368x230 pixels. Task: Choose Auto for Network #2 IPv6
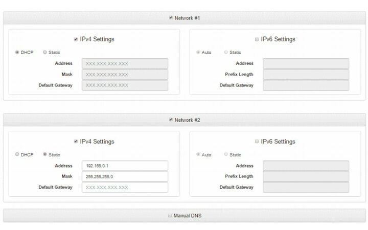[x=198, y=154]
